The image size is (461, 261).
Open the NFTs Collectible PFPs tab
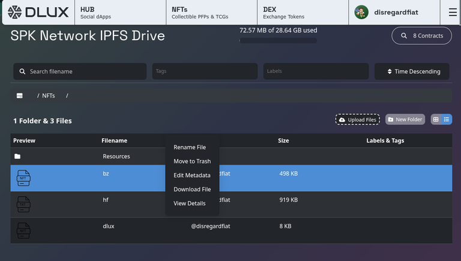(x=212, y=13)
